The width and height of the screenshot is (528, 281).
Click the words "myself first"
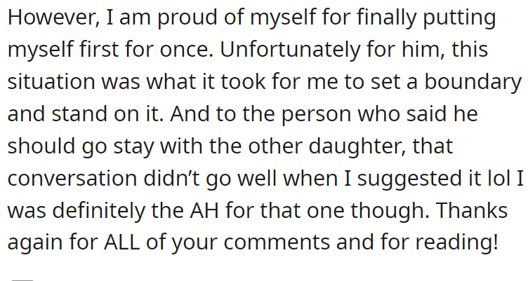[x=63, y=50]
